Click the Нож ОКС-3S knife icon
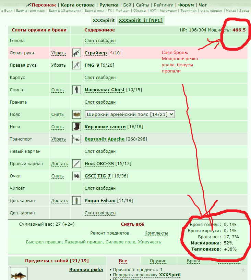 [76, 164]
